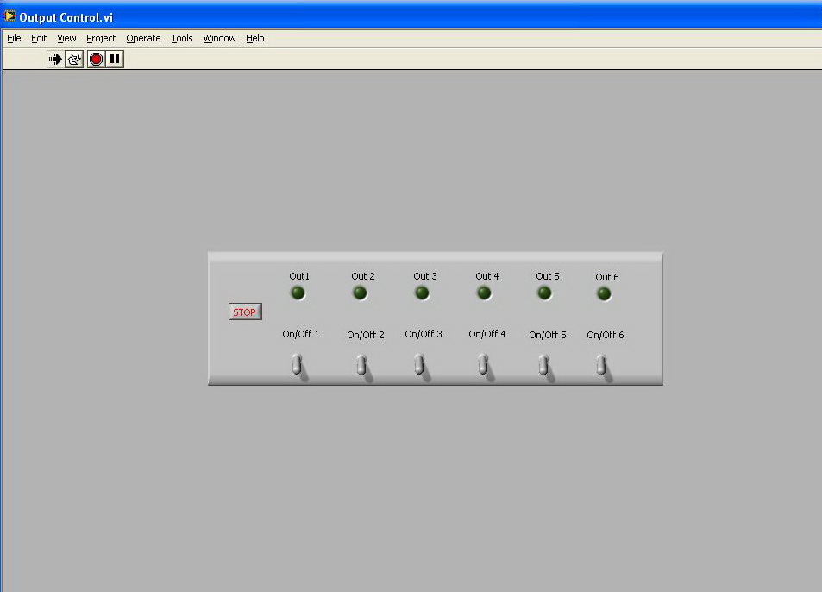Viewport: 822px width, 592px height.
Task: Switch the On/Off 5 toggle
Action: click(x=543, y=365)
